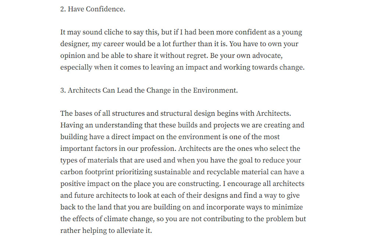The image size is (375, 246).
Task: Click the last line "rather helping to alleviate it."
Action: pyautogui.click(x=106, y=231)
